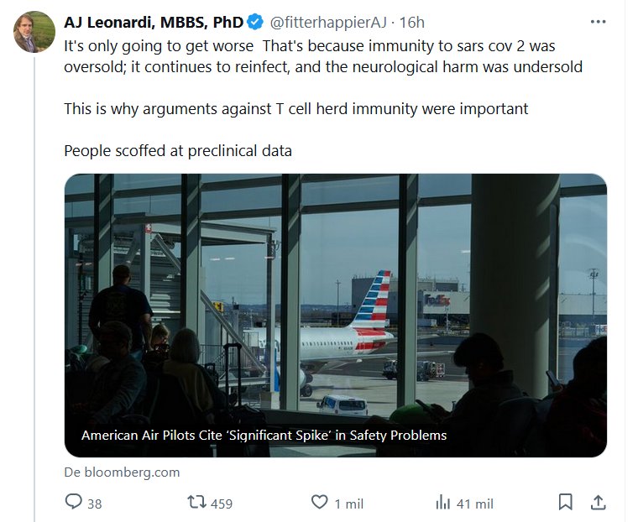Open the view analytics bar chart icon
The height and width of the screenshot is (522, 638).
(443, 503)
